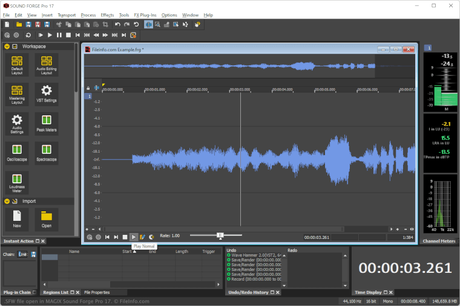Open VST Settings
Screen dimensions: 460x306
tap(47, 94)
